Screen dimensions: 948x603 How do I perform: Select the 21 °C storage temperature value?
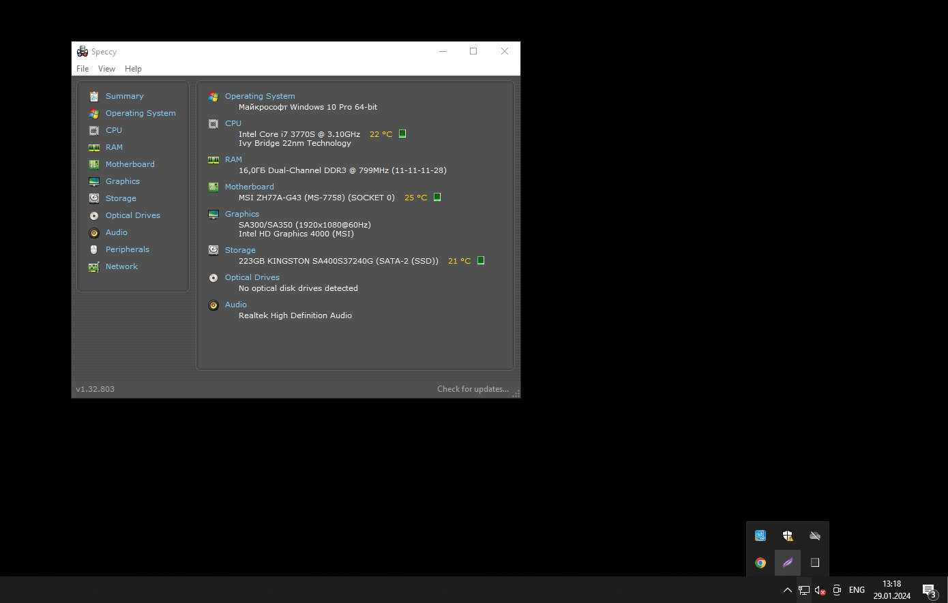pyautogui.click(x=459, y=261)
